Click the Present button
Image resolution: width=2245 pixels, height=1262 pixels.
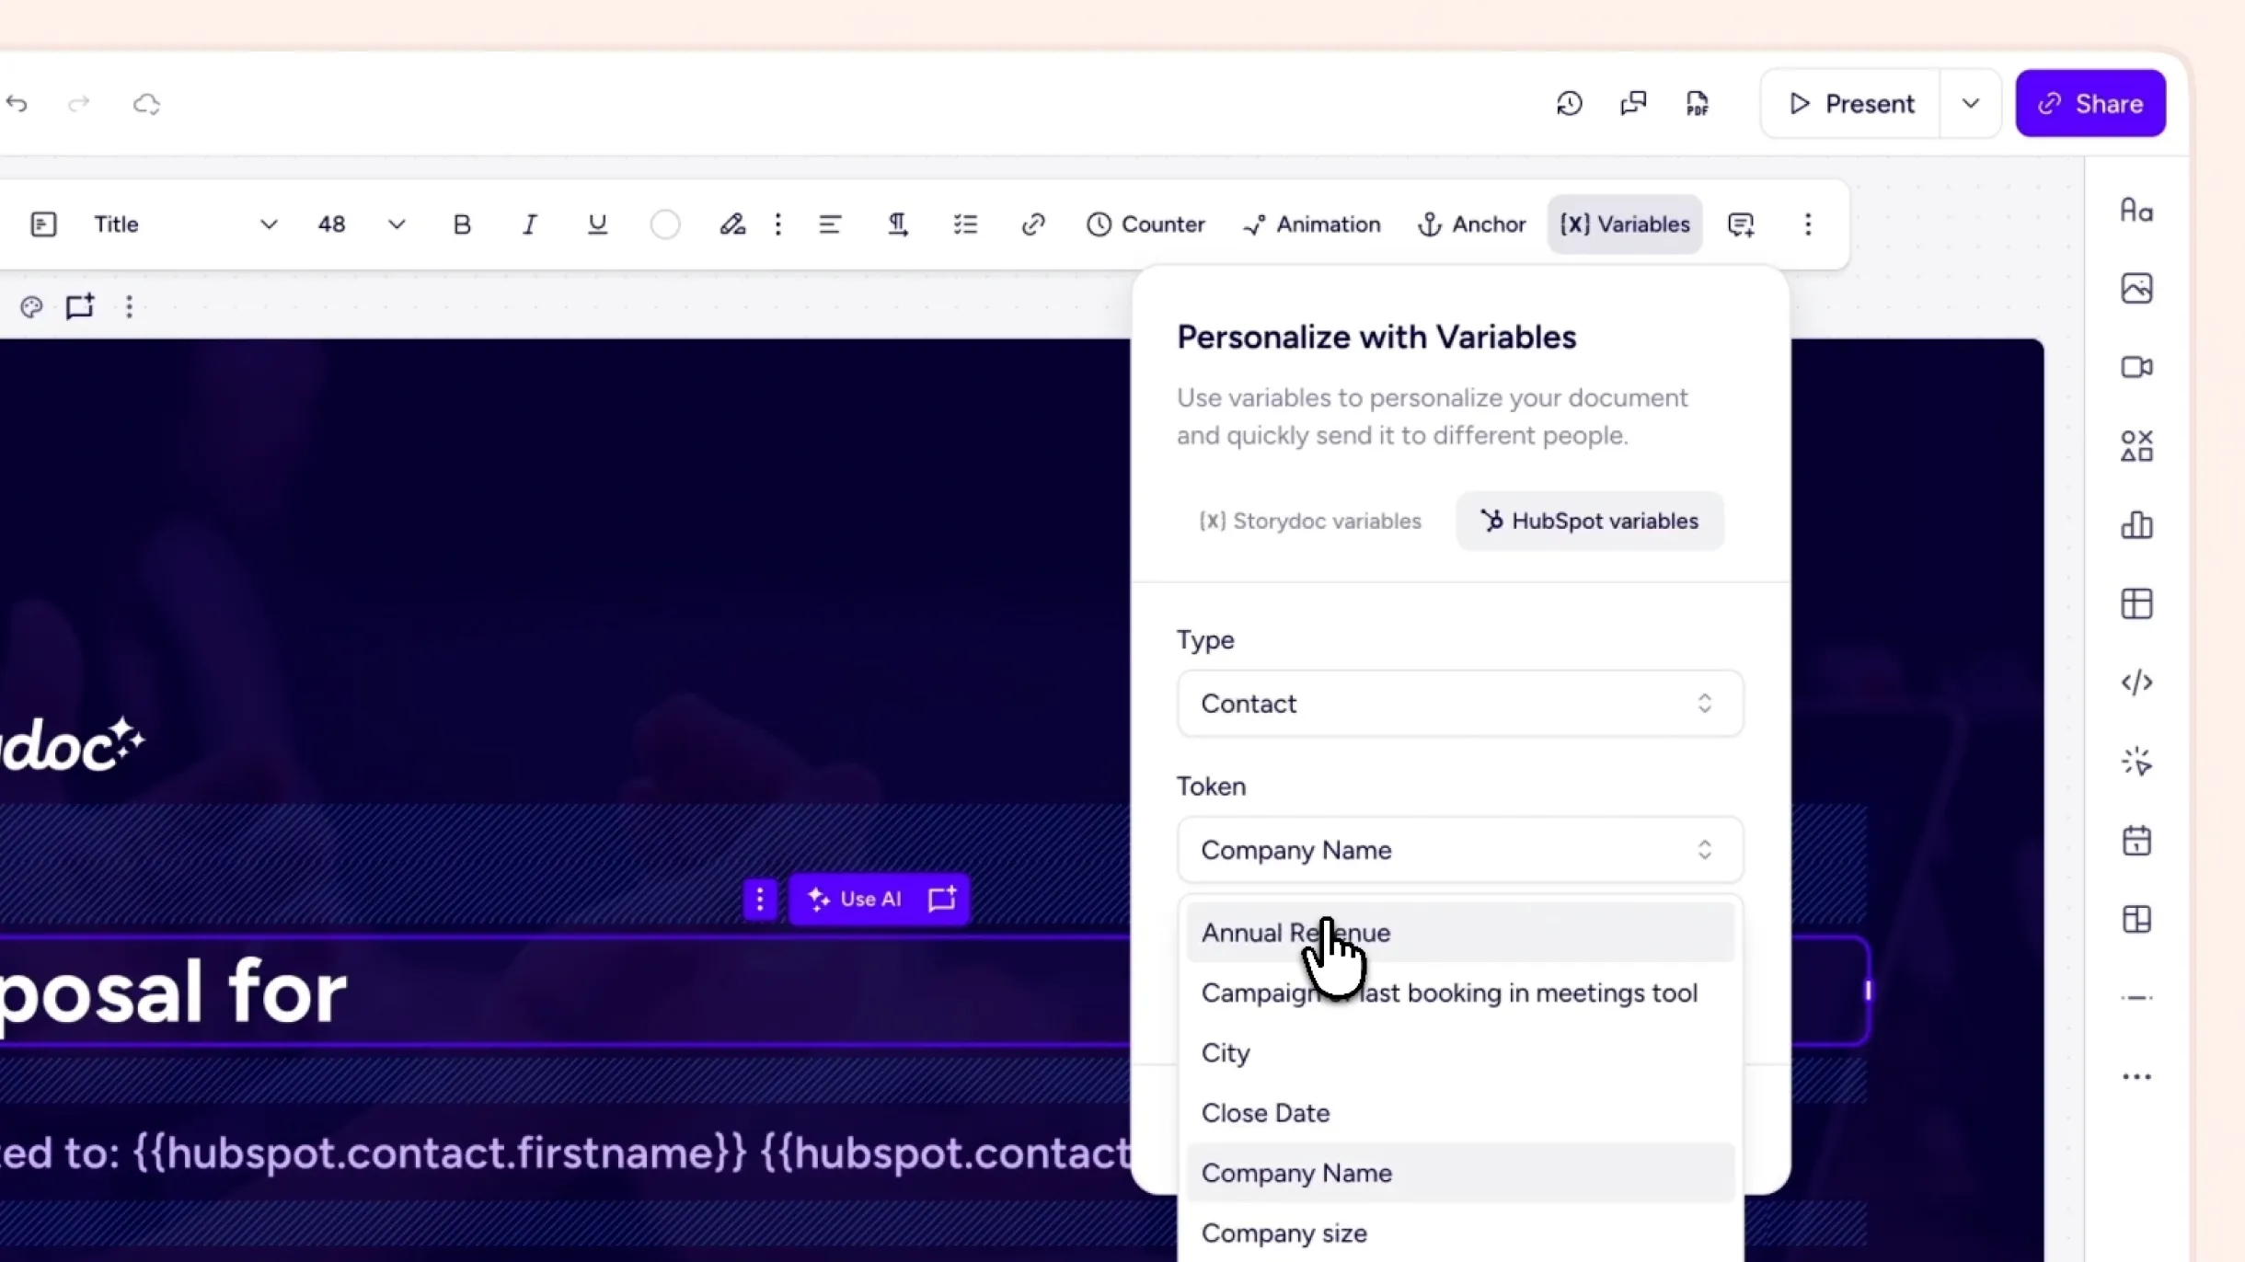1851,103
